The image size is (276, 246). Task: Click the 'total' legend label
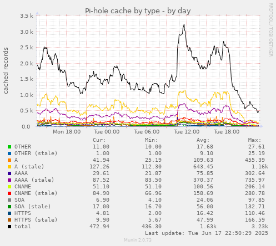[x=23, y=227]
